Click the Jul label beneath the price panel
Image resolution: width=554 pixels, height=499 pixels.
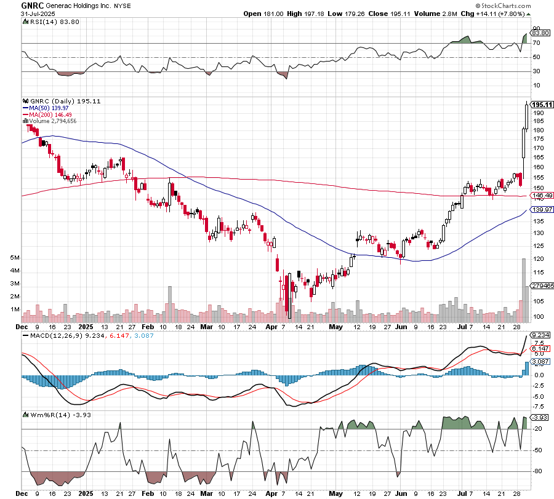tap(462, 327)
